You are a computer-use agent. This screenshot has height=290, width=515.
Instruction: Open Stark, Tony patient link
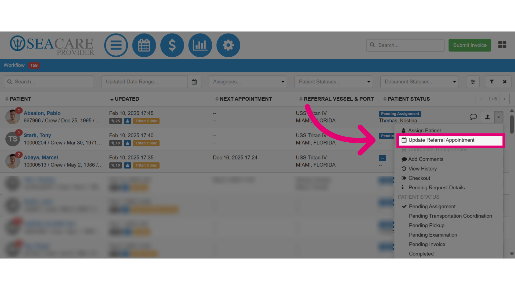click(37, 135)
